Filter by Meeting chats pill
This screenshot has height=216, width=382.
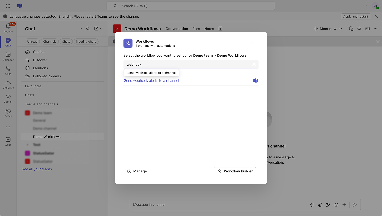(x=86, y=42)
